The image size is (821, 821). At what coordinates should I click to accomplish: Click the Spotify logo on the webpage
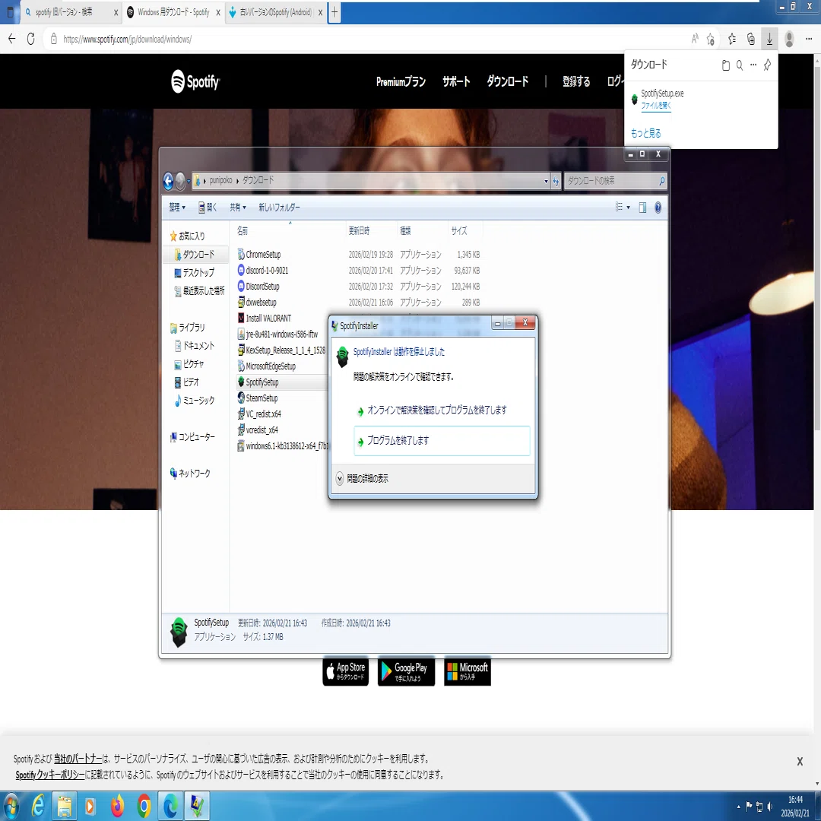click(x=195, y=81)
